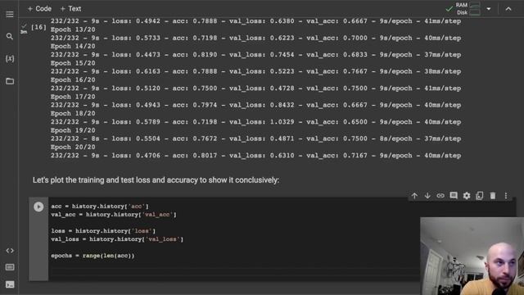Move cell up with arrow icon

tap(414, 196)
